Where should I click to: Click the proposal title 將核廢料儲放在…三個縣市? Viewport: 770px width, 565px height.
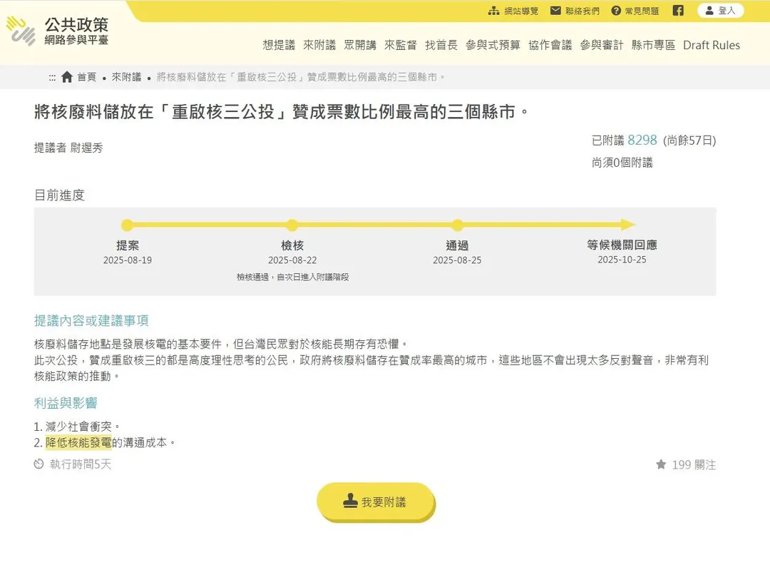click(282, 112)
